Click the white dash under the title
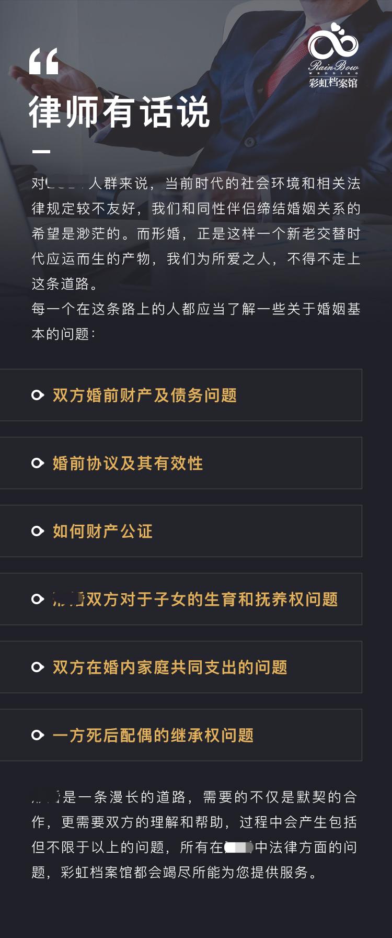Screen dimensions: 392x938 click(x=41, y=152)
